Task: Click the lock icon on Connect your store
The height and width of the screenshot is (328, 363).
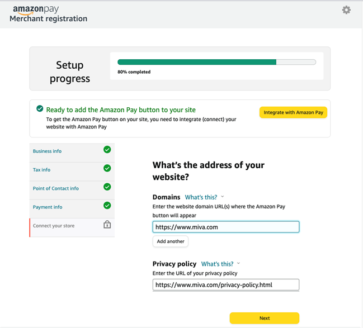Action: pyautogui.click(x=107, y=225)
